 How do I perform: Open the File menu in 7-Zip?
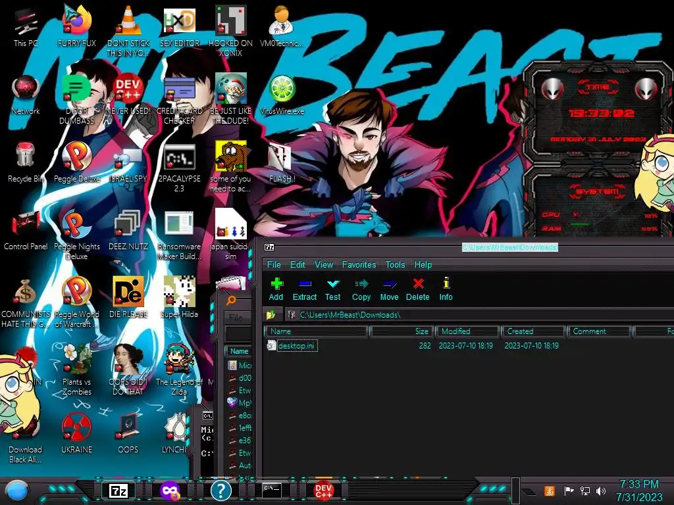tap(274, 264)
